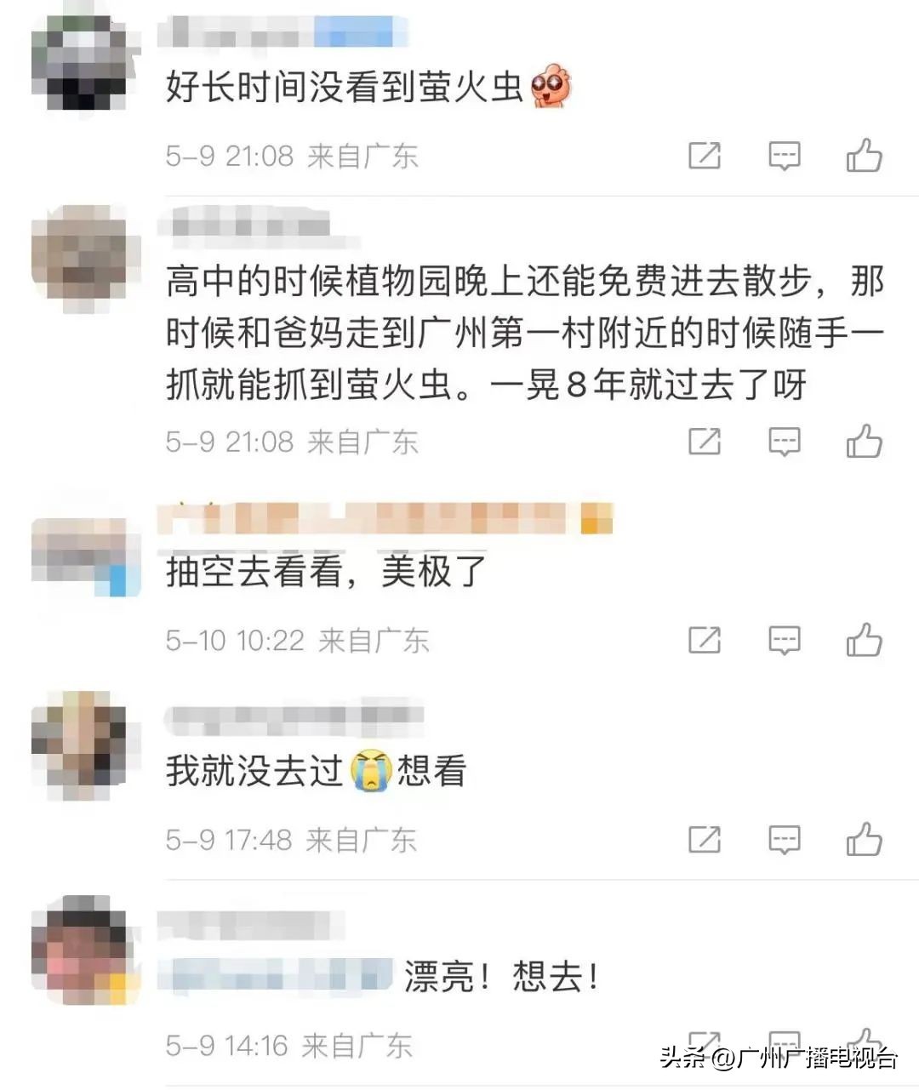Like the botanical garden high school comment
The image size is (919, 1090).
pos(864,442)
